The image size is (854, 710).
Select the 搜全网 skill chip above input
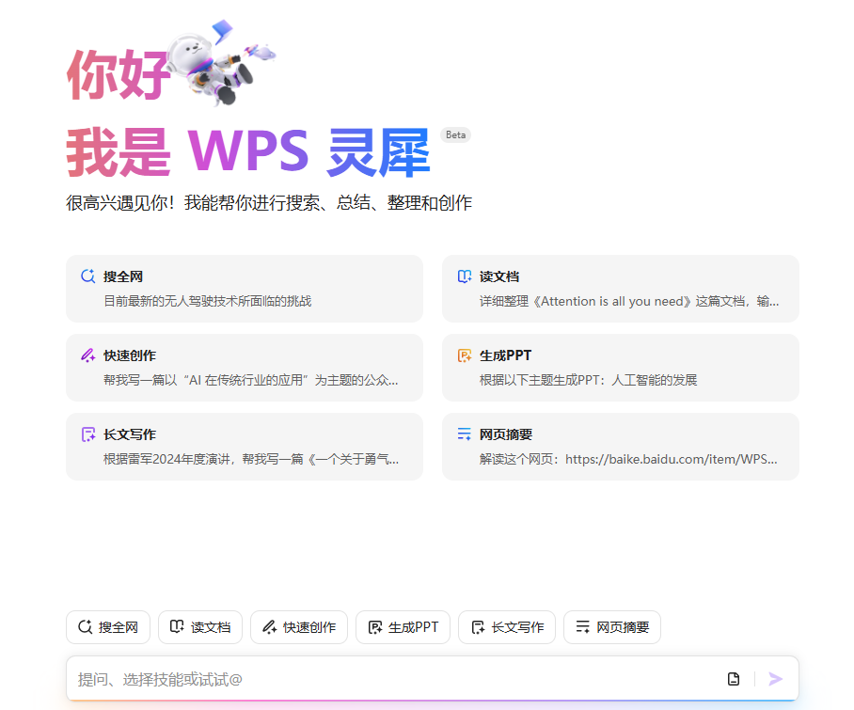108,627
